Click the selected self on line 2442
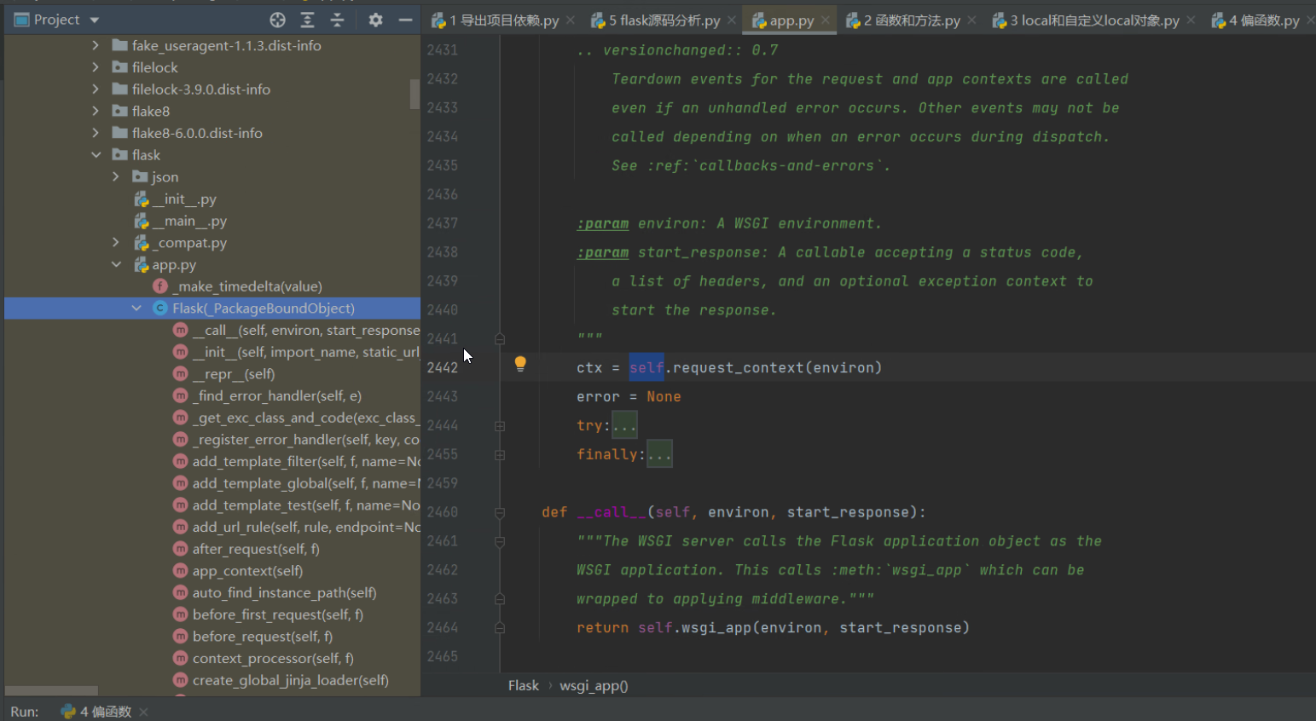This screenshot has width=1316, height=721. tap(646, 367)
